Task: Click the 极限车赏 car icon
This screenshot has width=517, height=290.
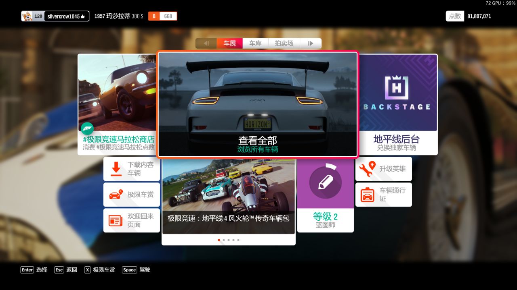Action: (x=116, y=195)
